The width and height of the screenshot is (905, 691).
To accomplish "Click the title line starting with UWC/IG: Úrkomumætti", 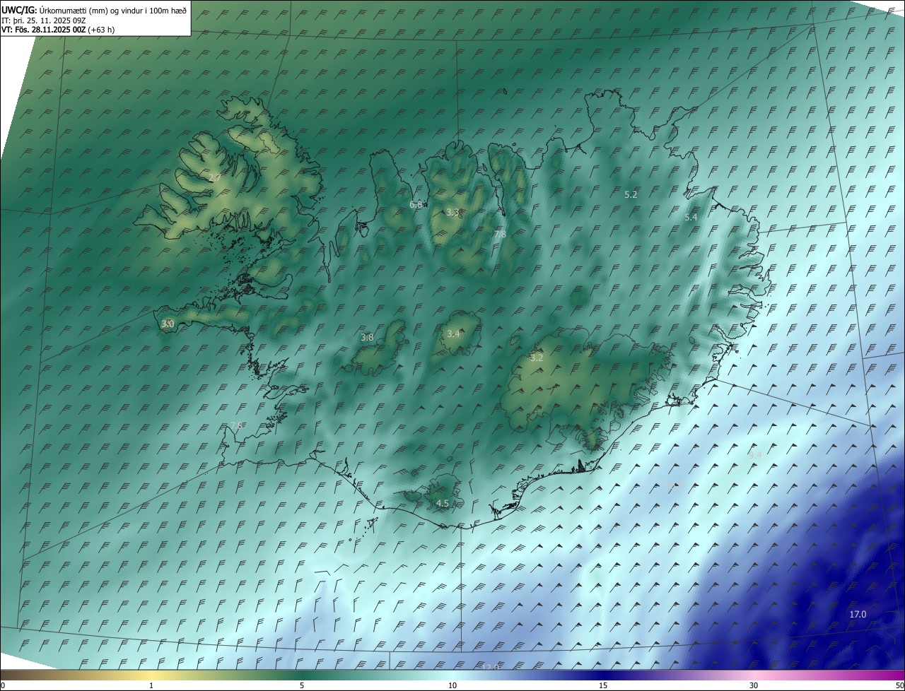I will click(x=93, y=10).
